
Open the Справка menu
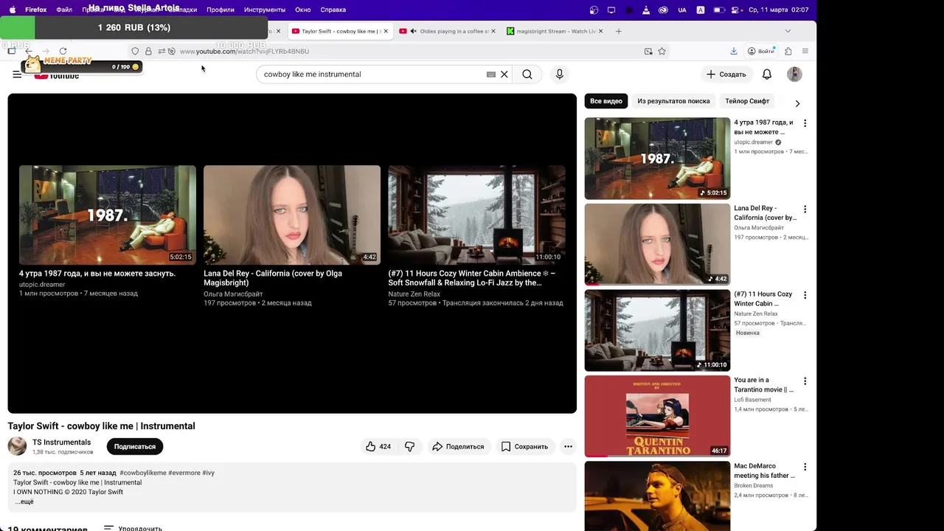tap(333, 10)
